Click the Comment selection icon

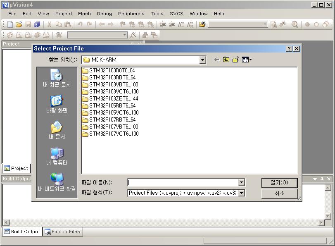(x=181, y=24)
